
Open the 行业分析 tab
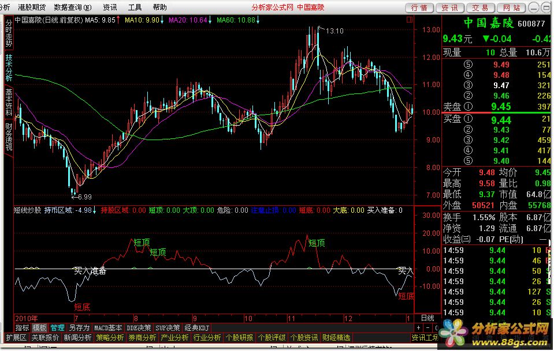[x=207, y=338]
